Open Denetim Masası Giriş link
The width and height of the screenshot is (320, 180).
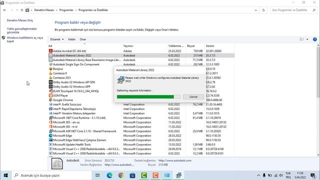point(20,20)
